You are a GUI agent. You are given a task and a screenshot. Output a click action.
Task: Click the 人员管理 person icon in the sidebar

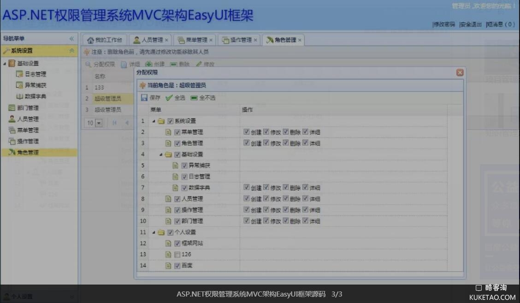coord(12,119)
